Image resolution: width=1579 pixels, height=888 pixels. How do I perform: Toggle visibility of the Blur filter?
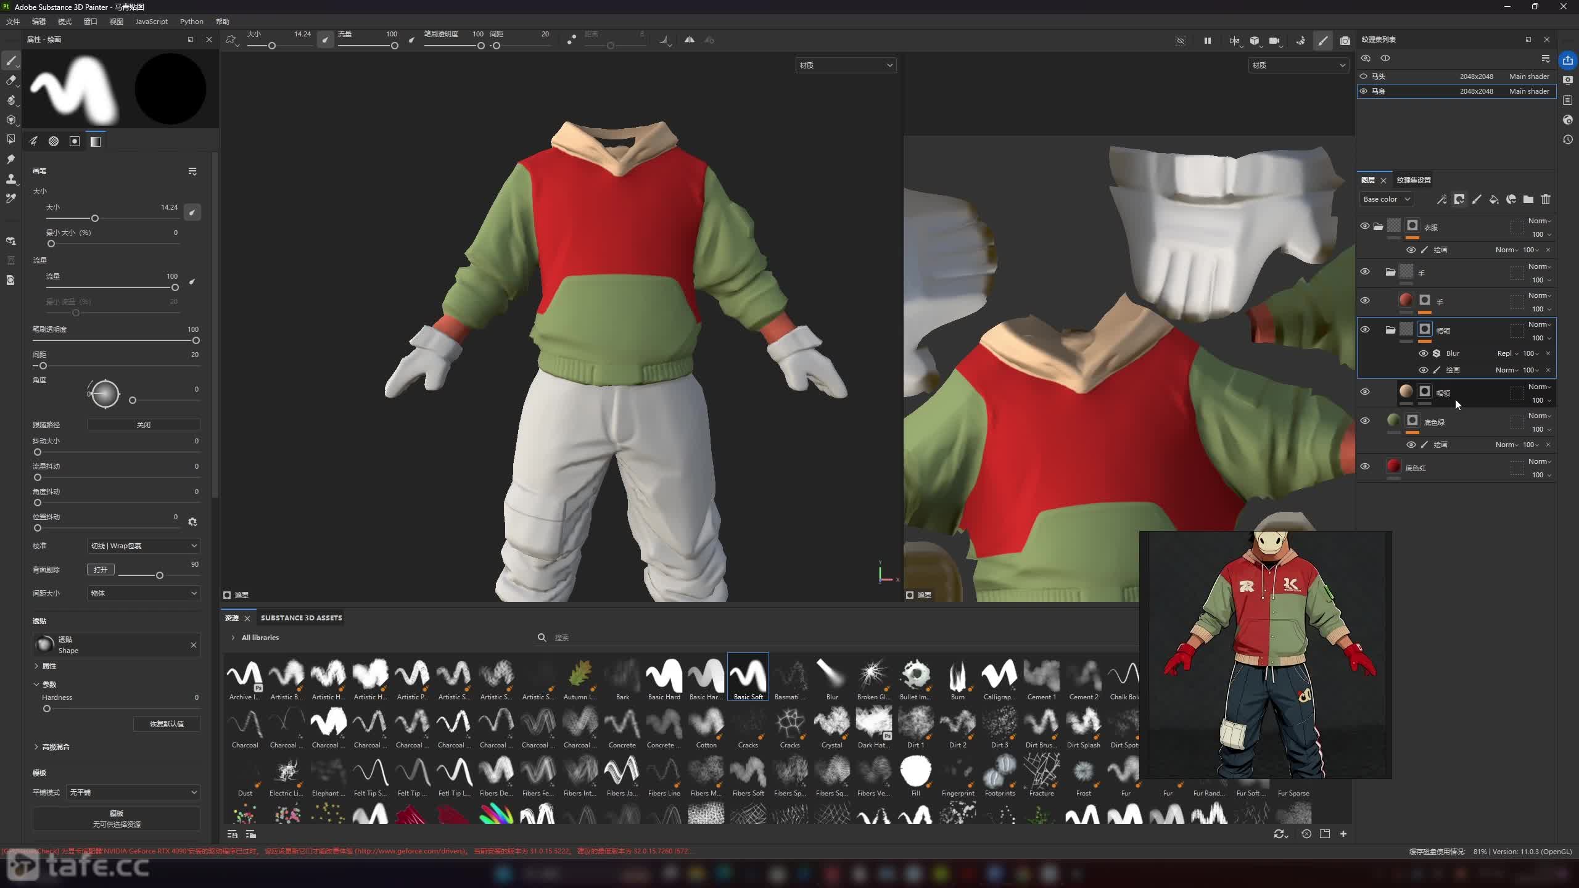pyautogui.click(x=1424, y=353)
